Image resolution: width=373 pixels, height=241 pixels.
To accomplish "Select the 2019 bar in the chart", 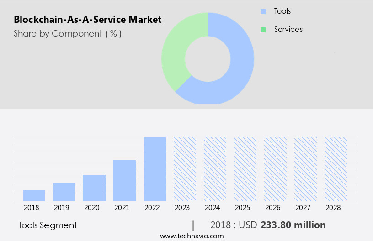I will point(64,192).
